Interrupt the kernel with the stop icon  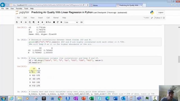(x=54, y=22)
